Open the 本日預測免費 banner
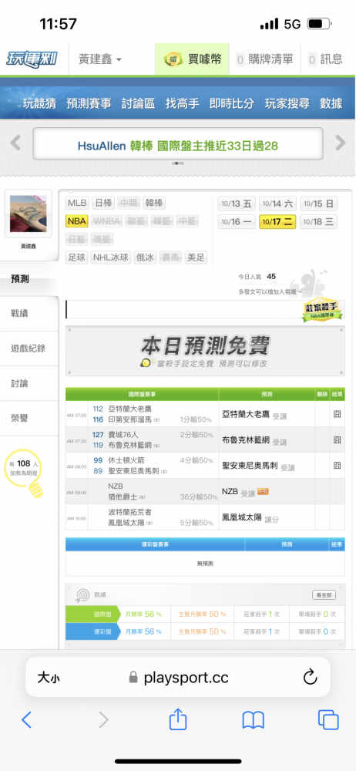Screen dimensions: 356x771 tap(205, 351)
